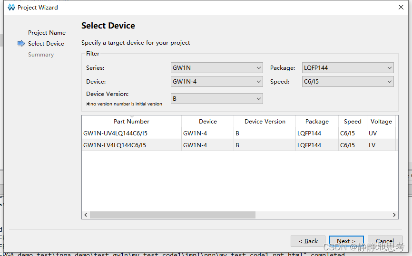412x256 pixels.
Task: Open the Series dropdown showing GW1N
Action: click(217, 67)
